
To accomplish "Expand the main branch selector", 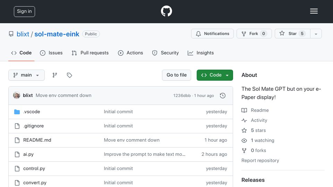I will click(x=27, y=75).
